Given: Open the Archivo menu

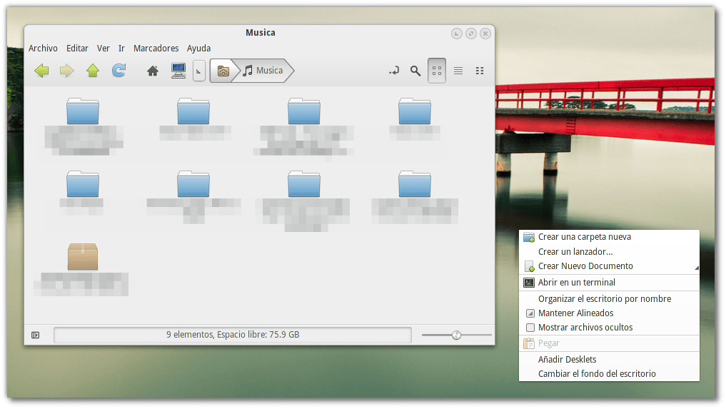Looking at the screenshot, I should [x=43, y=49].
